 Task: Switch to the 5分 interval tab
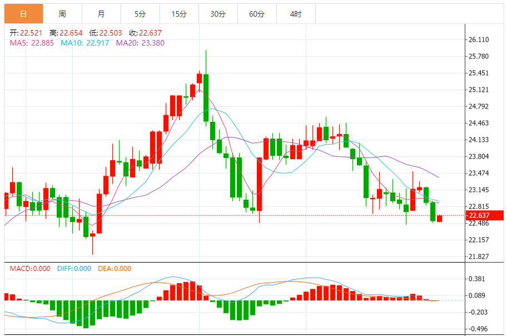pos(140,14)
